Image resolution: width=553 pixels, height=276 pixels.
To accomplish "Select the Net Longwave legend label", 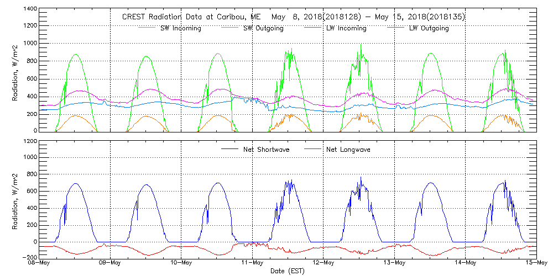I will (348, 150).
